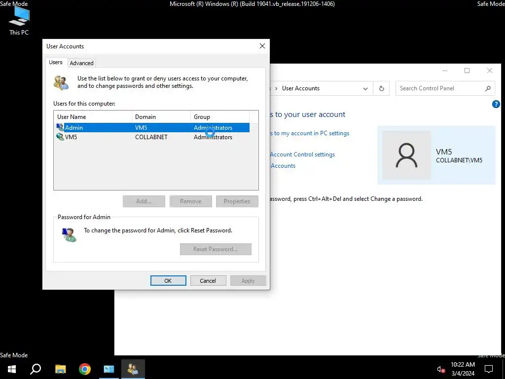This screenshot has width=505, height=379.
Task: Sort by User Name column header
Action: (93, 116)
